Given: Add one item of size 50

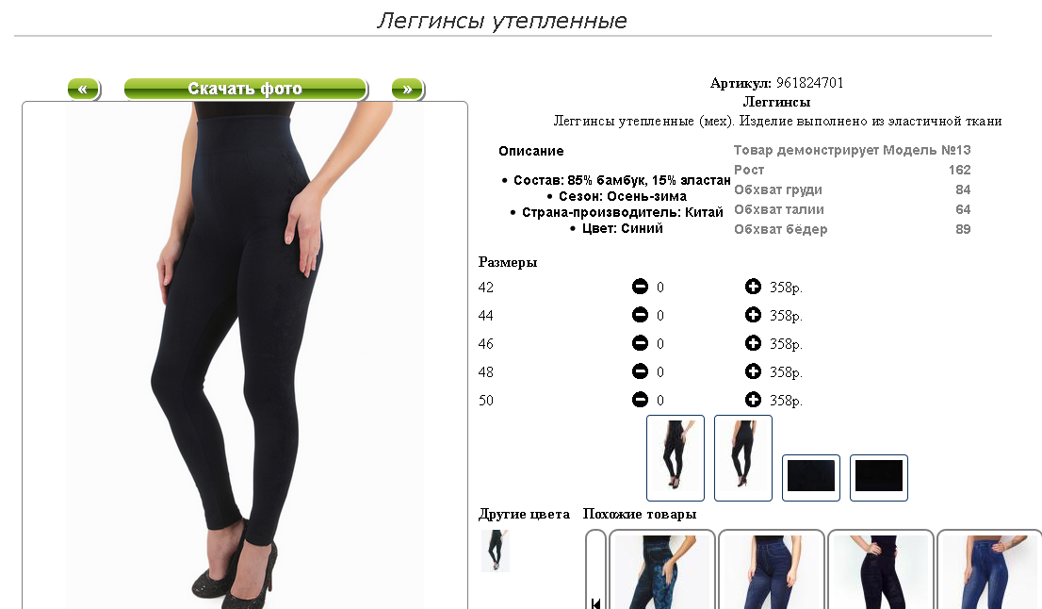Looking at the screenshot, I should [753, 400].
